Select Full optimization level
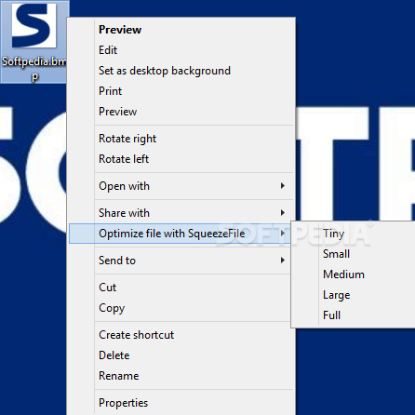415x415 pixels. [x=354, y=315]
